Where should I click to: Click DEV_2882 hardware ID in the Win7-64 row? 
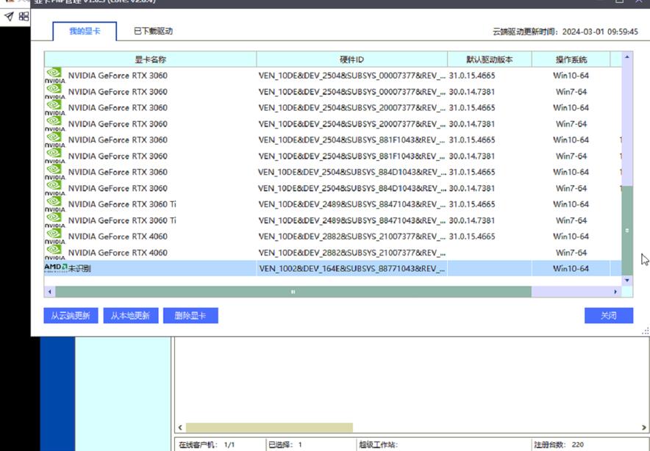point(352,253)
